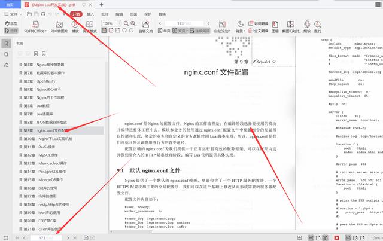
Task: Switch to reading mode (阅读模式)
Action: pos(90,27)
